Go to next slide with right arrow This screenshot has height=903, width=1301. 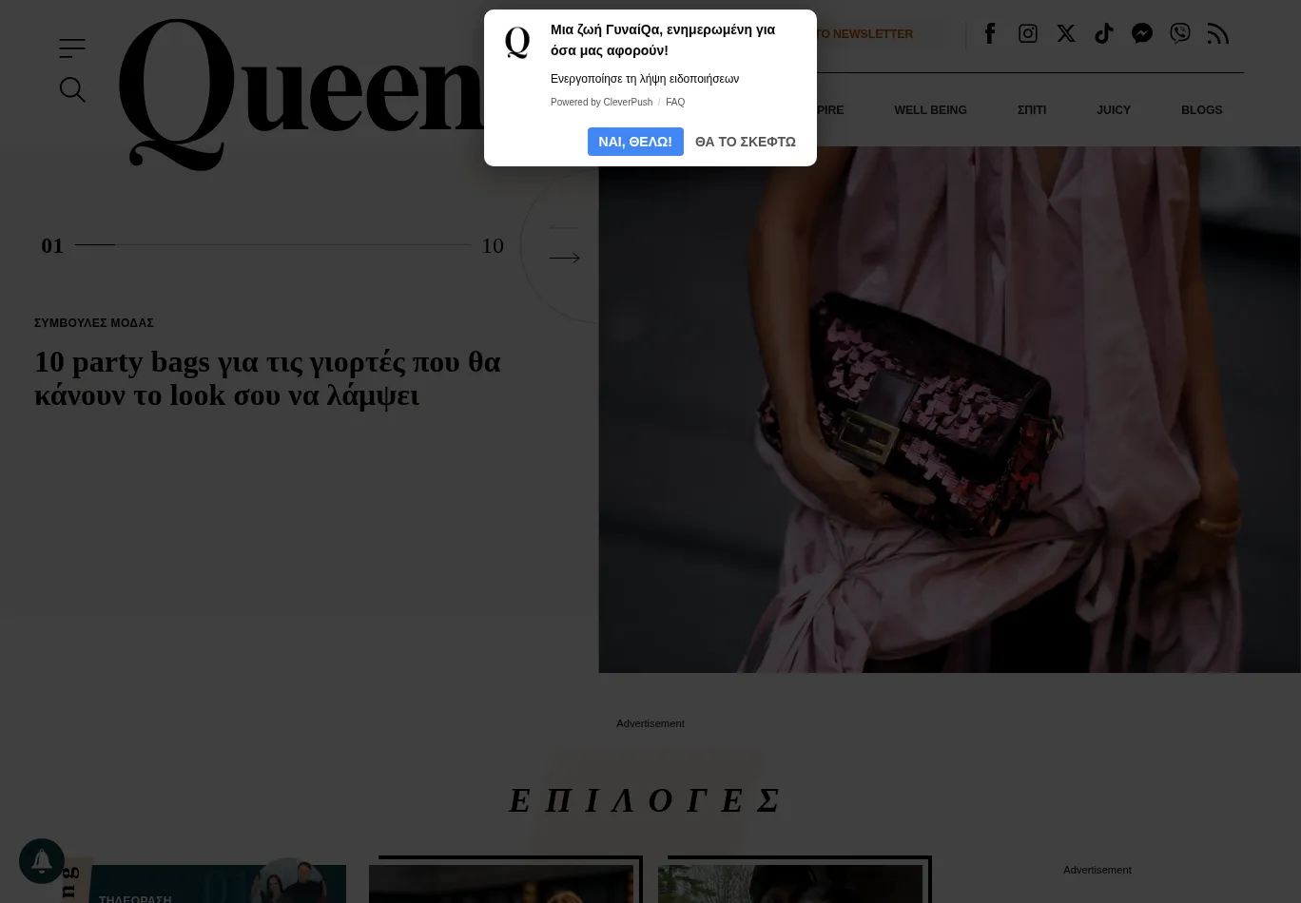point(564,258)
